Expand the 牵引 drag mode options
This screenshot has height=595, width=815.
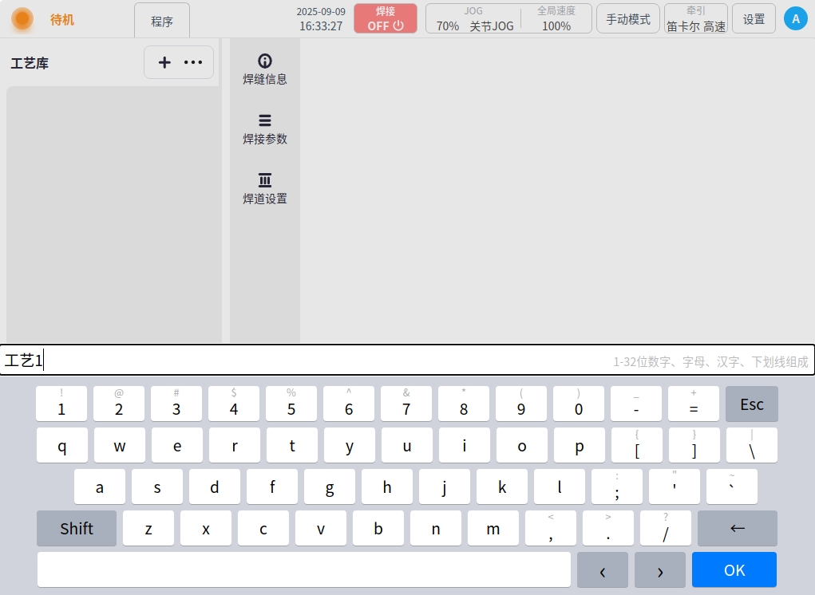pos(696,18)
